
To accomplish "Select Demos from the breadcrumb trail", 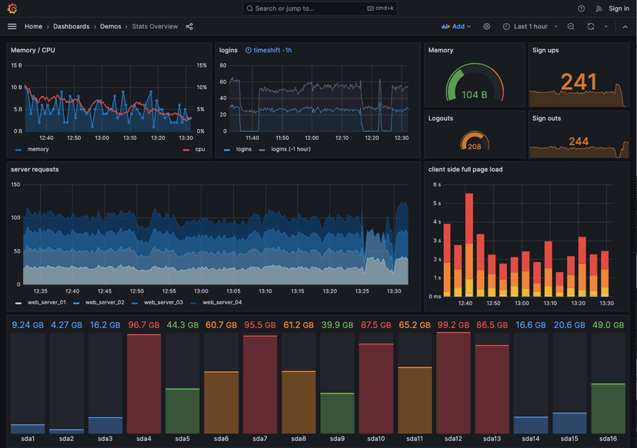I will tap(111, 25).
